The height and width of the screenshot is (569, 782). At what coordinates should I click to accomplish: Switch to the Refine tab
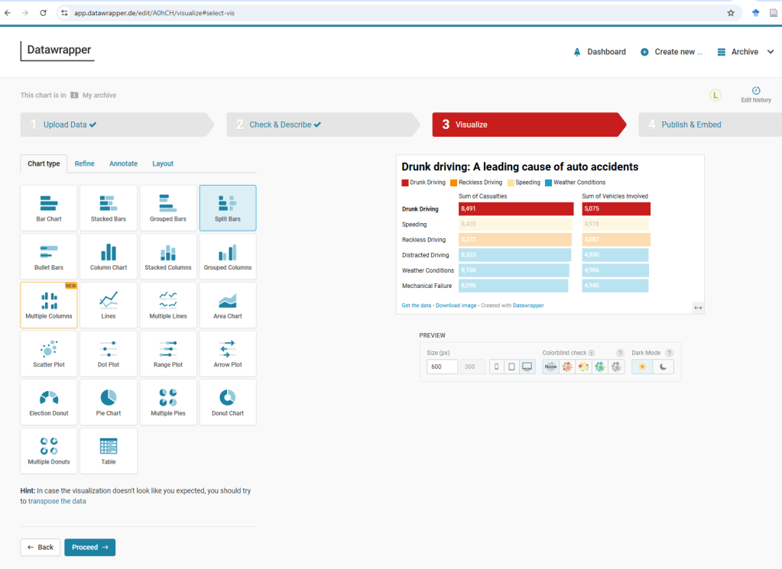[x=85, y=163]
